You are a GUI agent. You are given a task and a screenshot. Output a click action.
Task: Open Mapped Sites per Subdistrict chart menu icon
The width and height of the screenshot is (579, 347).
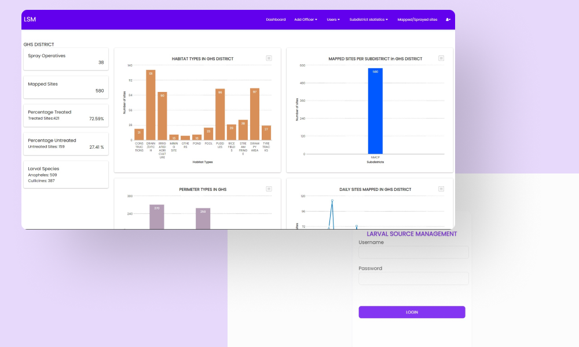pos(441,58)
